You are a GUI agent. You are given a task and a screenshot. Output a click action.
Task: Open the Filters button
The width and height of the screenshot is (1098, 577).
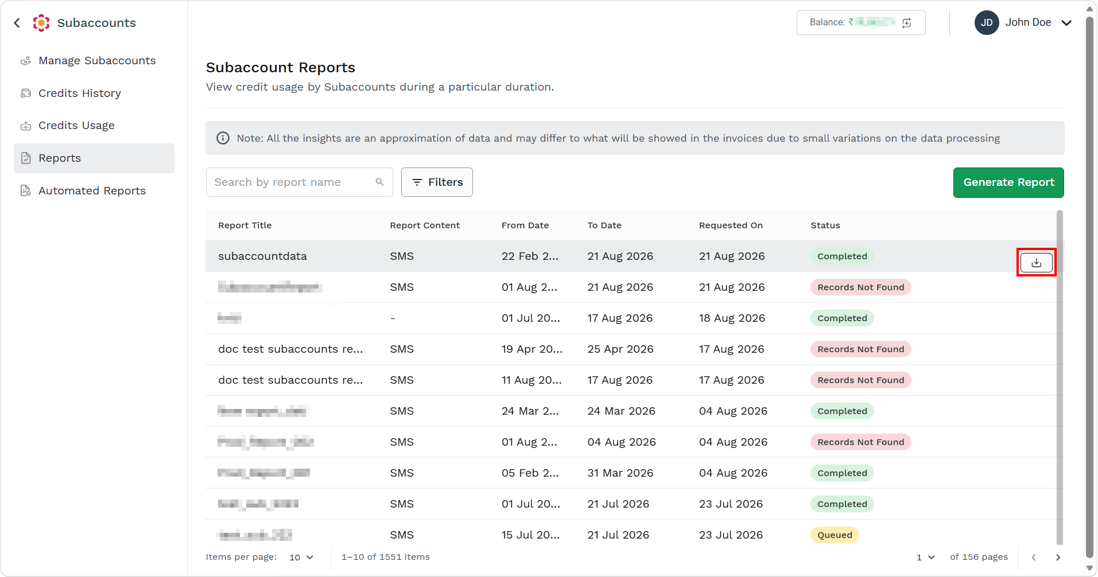437,182
